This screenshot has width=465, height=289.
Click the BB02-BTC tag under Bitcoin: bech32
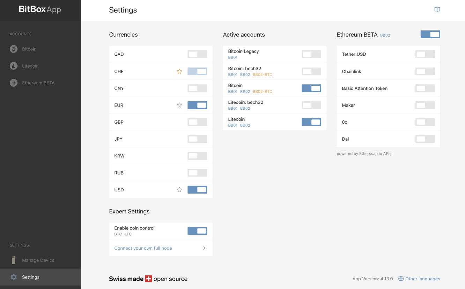263,75
